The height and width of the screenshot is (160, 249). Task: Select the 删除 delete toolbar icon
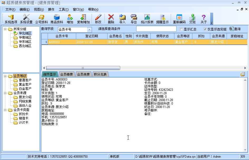(x=111, y=18)
